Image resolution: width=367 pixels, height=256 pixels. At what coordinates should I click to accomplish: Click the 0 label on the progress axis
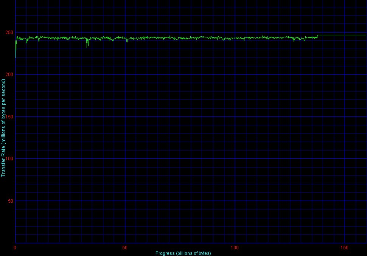click(15, 248)
